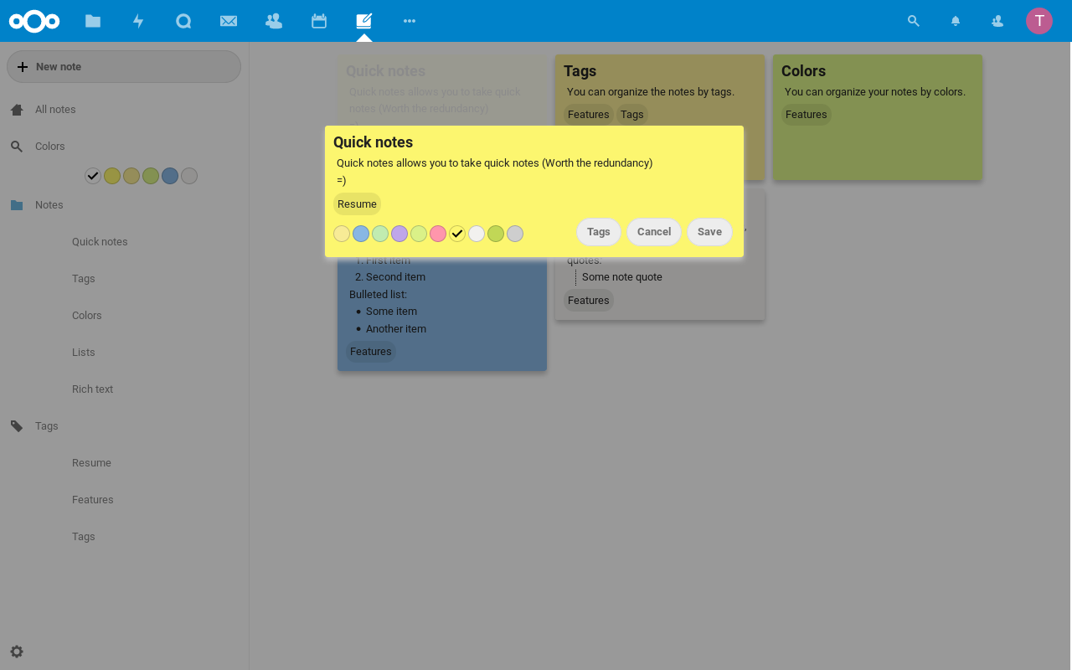This screenshot has width=1072, height=670.
Task: Choose the pink color circle in the note editor
Action: pyautogui.click(x=438, y=234)
